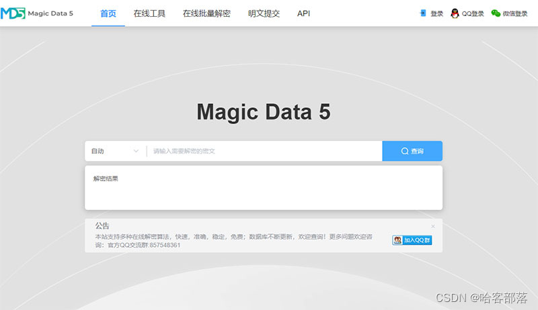538x310 pixels.
Task: Focus the ciphertext input field
Action: (264, 151)
